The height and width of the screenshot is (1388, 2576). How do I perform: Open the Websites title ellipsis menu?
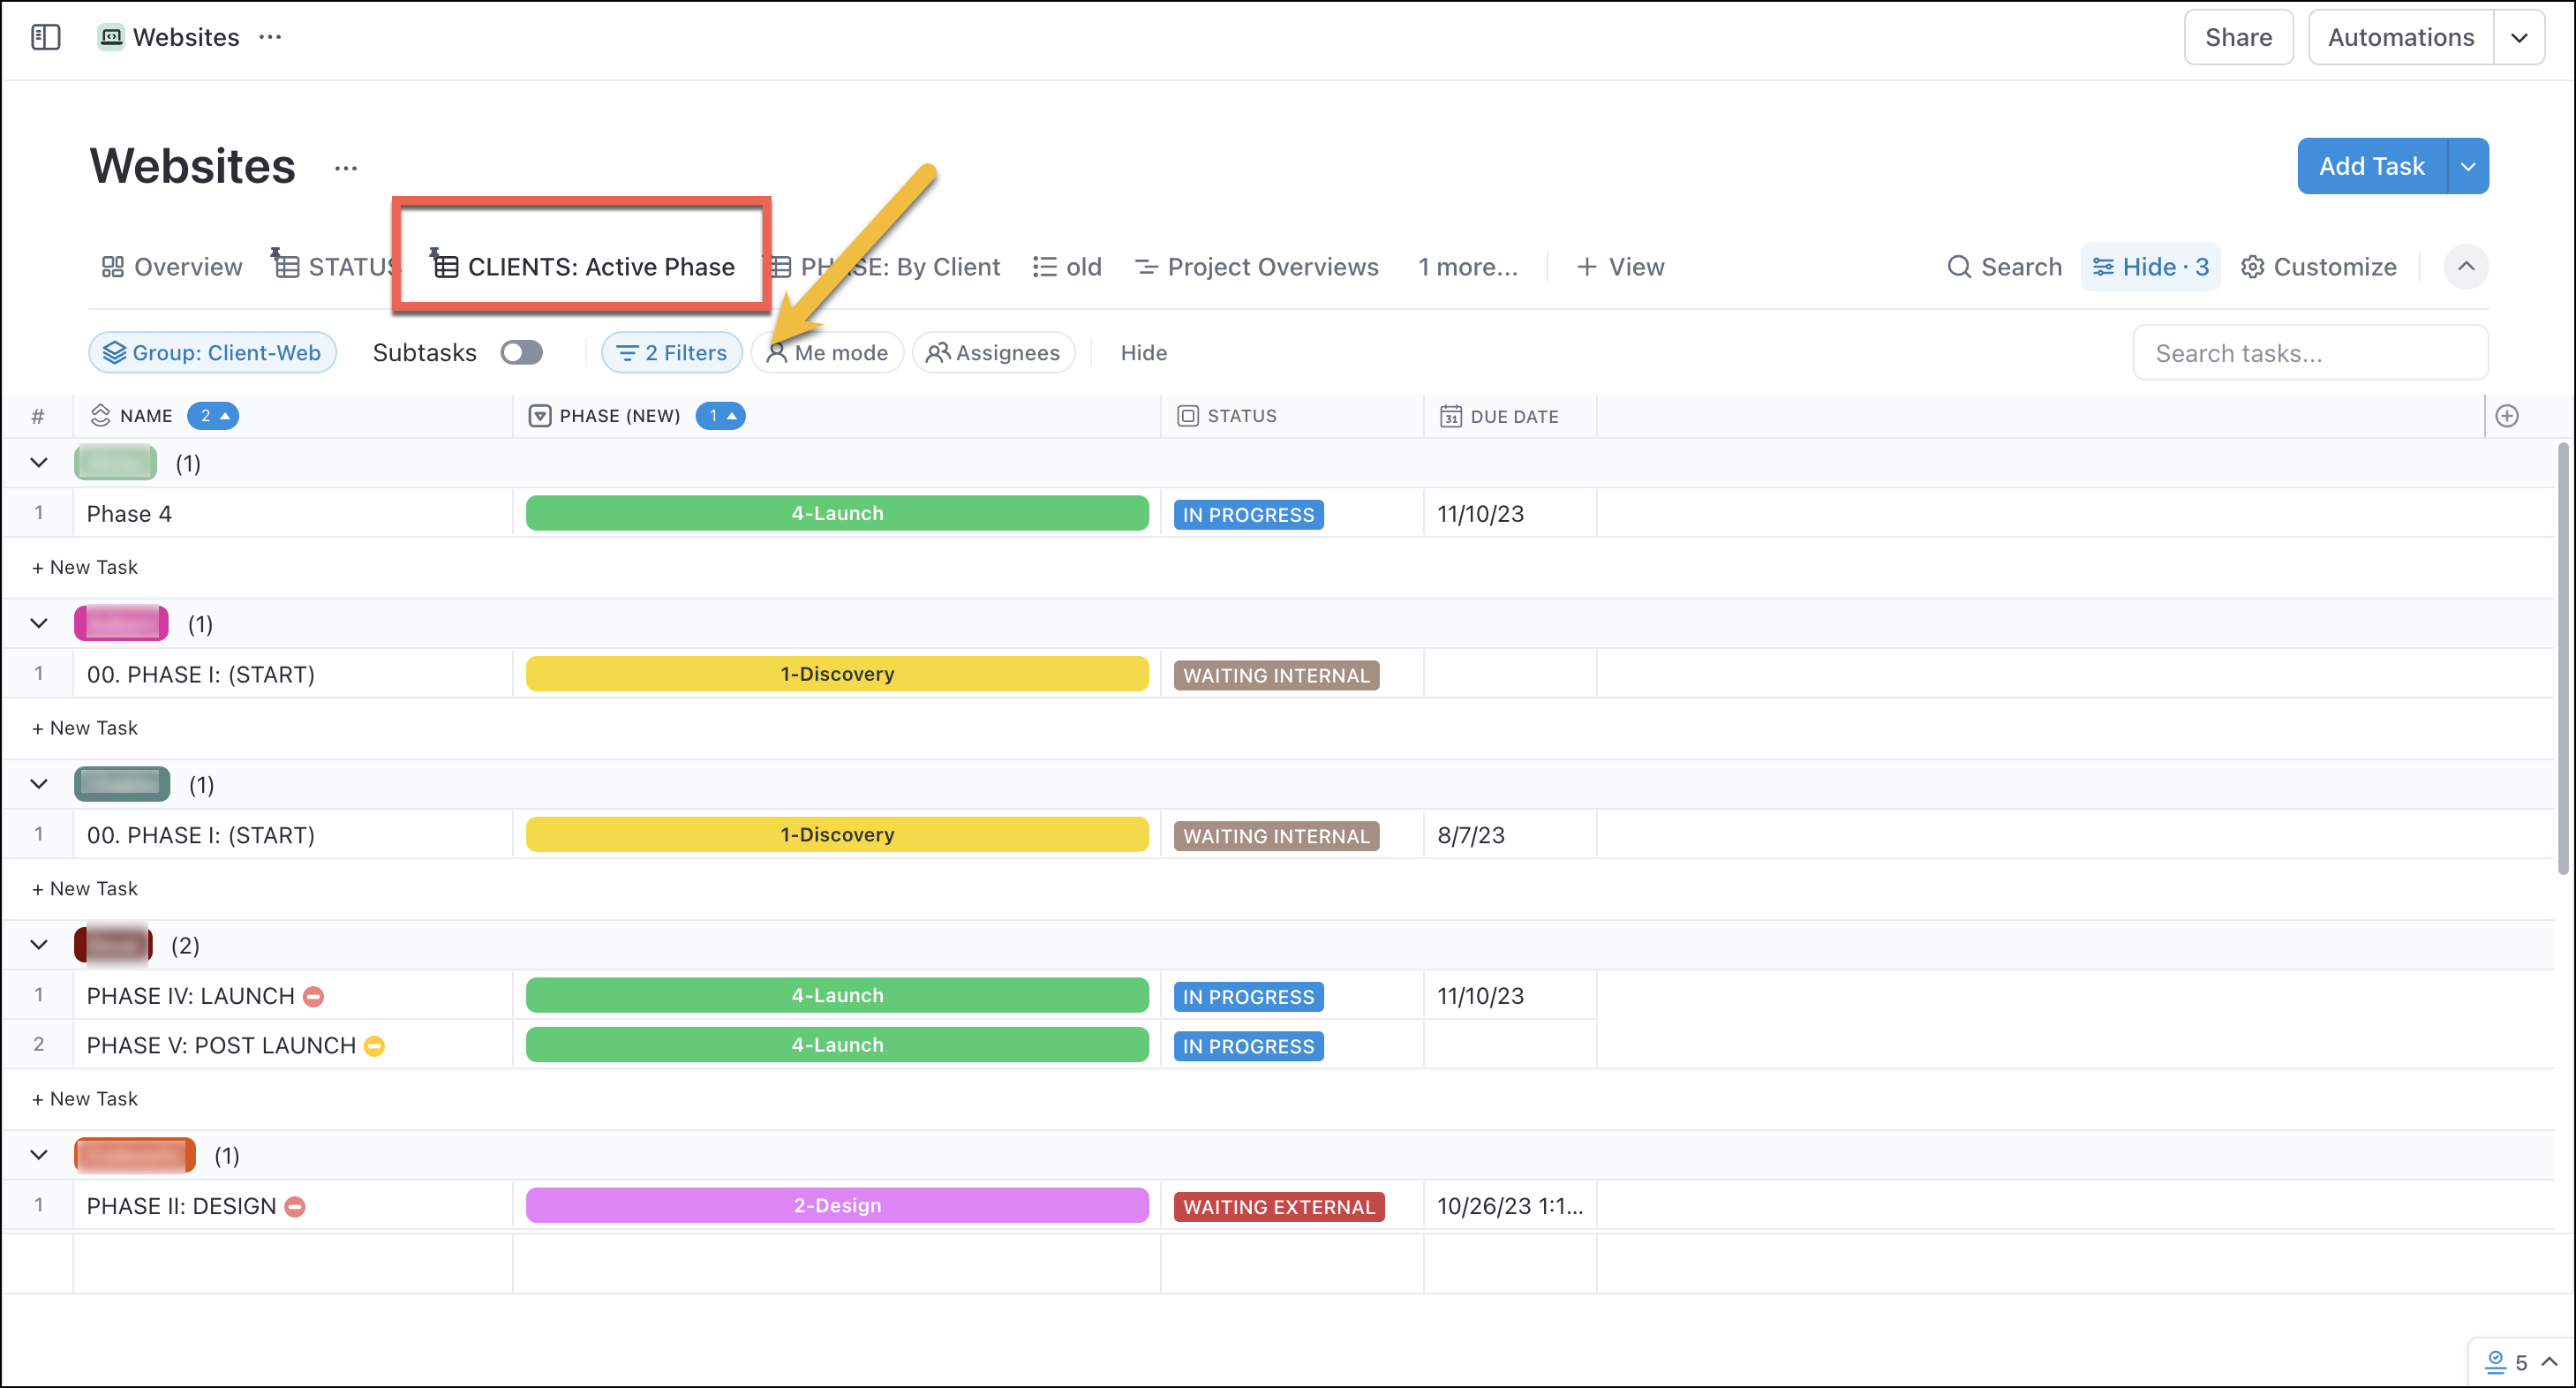click(x=346, y=168)
